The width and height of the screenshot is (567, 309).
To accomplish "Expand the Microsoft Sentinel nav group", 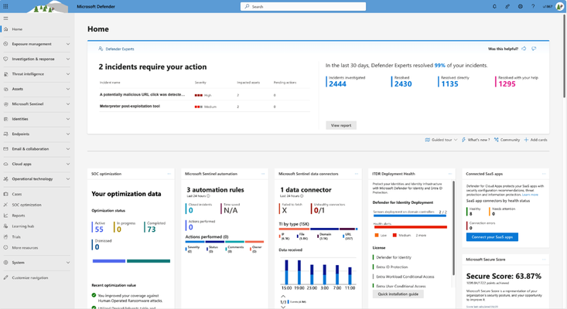I will 36,104.
